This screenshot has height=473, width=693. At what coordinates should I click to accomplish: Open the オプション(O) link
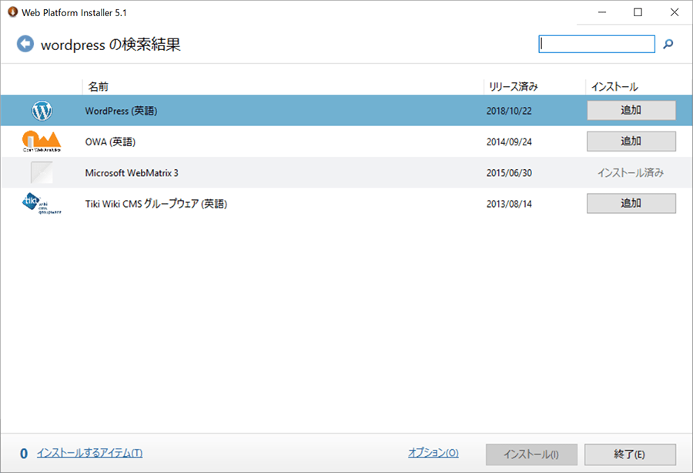pos(434,453)
